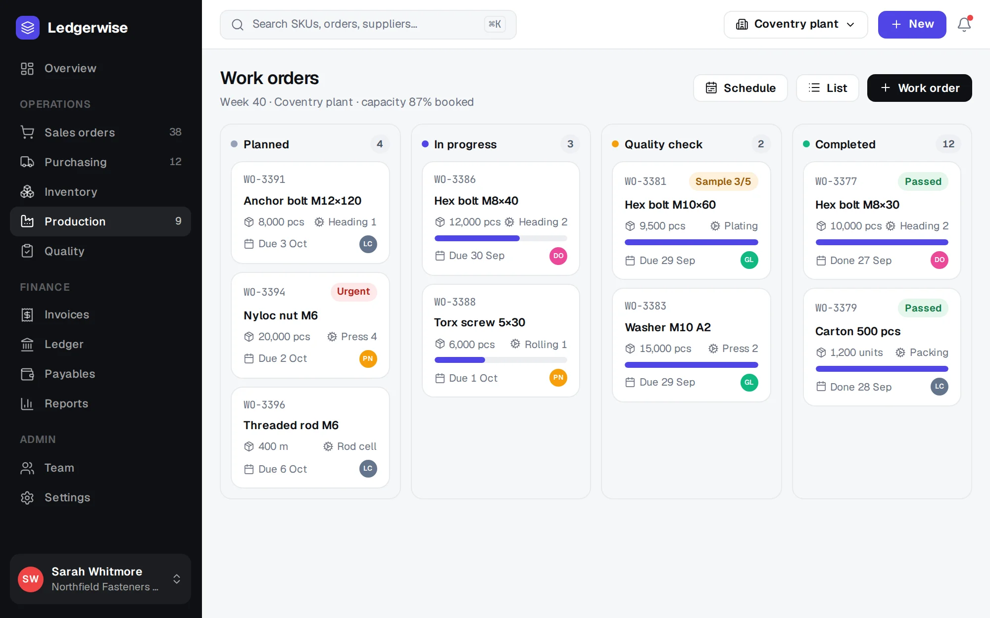Click progress bar on Hex bolt M8×40 card

[x=500, y=238]
